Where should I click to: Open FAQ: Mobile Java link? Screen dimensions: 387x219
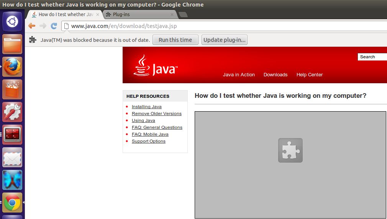(150, 134)
